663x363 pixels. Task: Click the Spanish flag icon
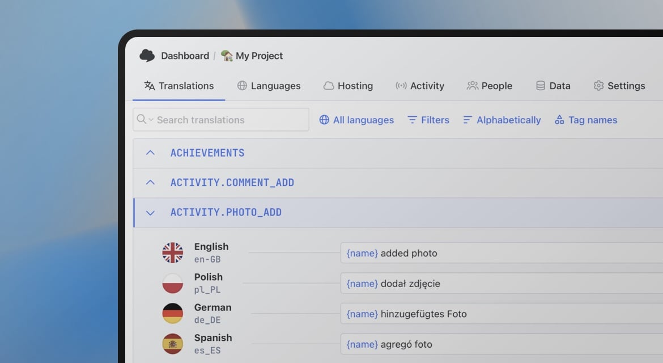[173, 344]
